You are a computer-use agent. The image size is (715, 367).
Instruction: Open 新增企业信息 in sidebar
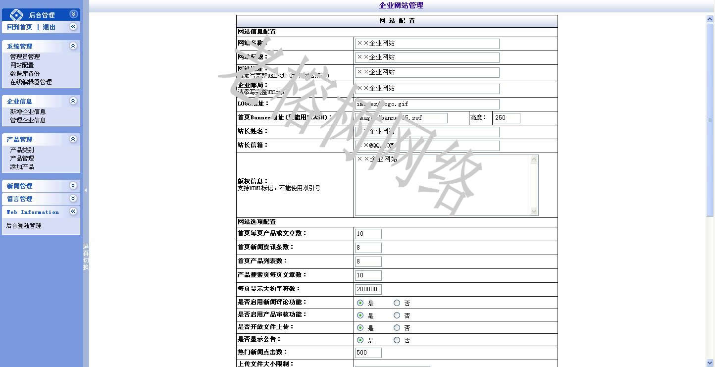pyautogui.click(x=28, y=112)
